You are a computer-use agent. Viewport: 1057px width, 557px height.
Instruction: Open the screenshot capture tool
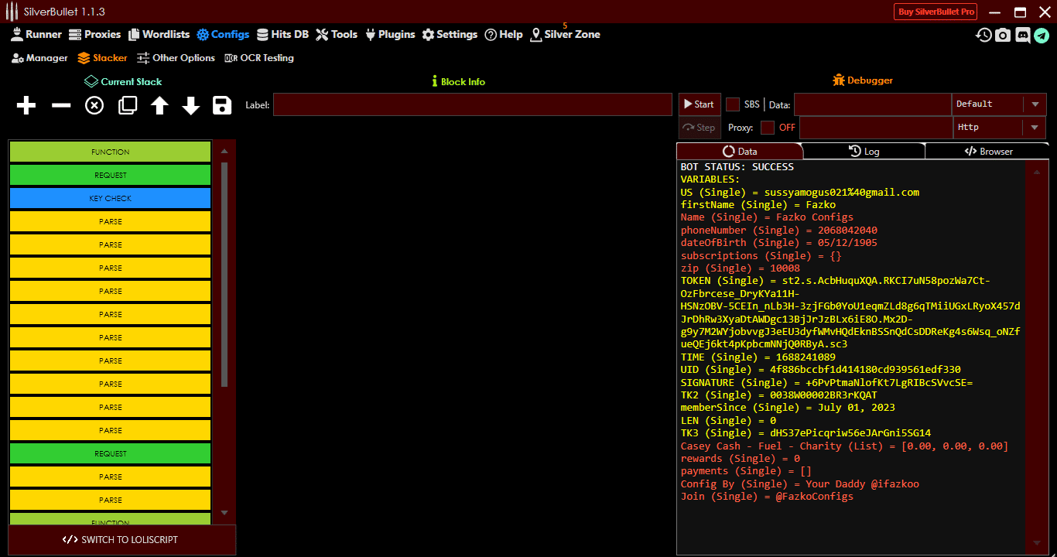pos(1003,36)
